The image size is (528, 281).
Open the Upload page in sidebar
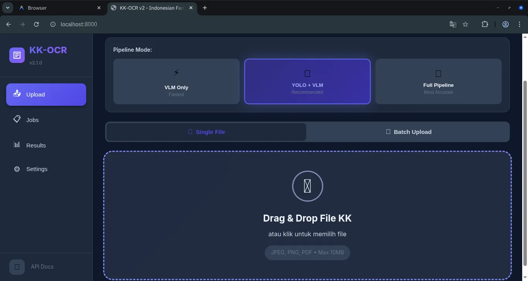point(46,95)
